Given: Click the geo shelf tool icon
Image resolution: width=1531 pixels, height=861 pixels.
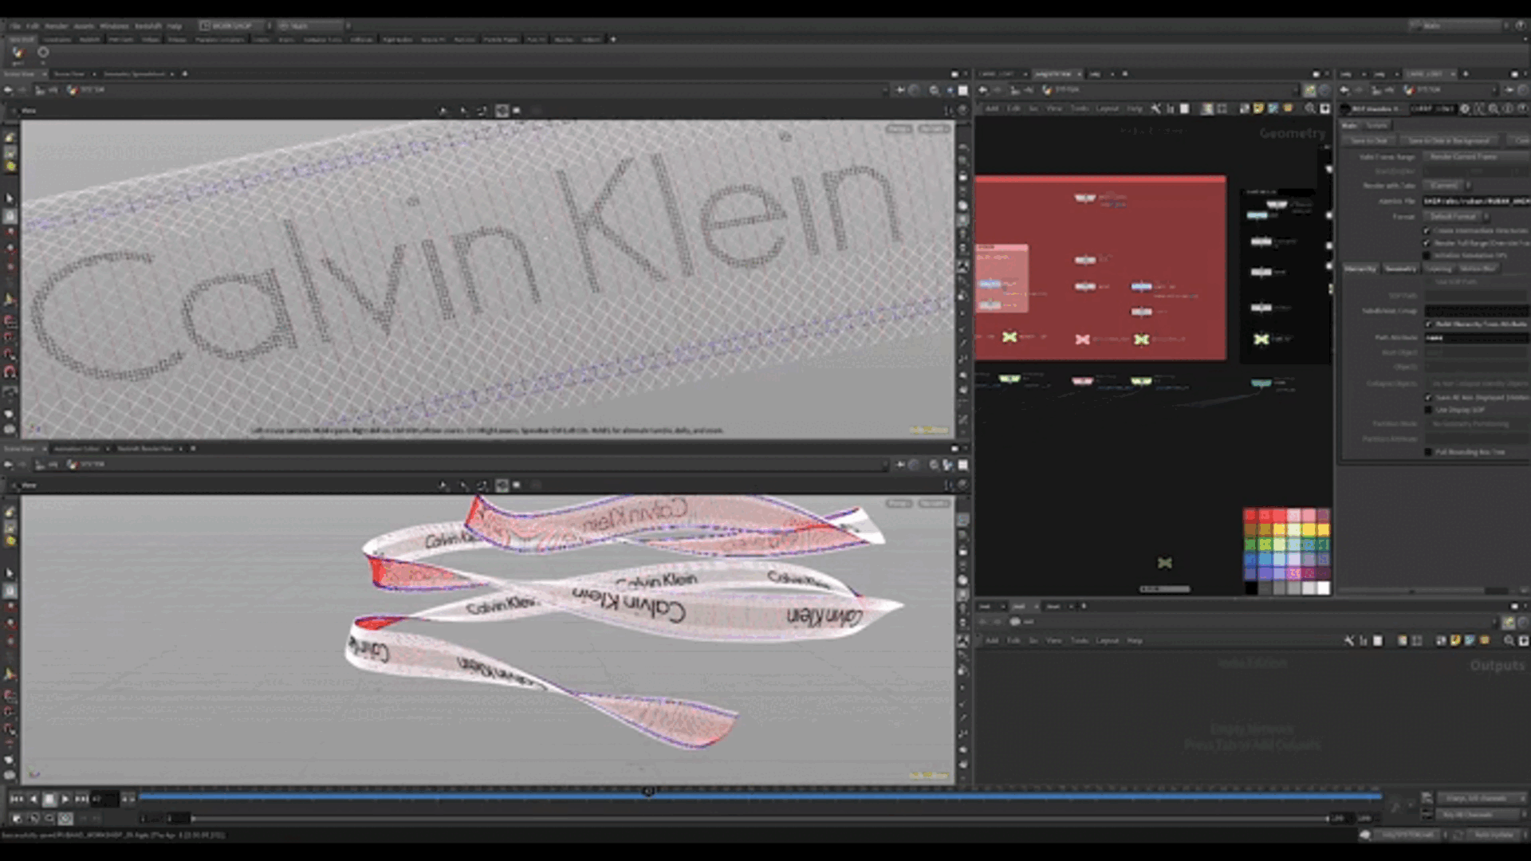Looking at the screenshot, I should point(18,53).
